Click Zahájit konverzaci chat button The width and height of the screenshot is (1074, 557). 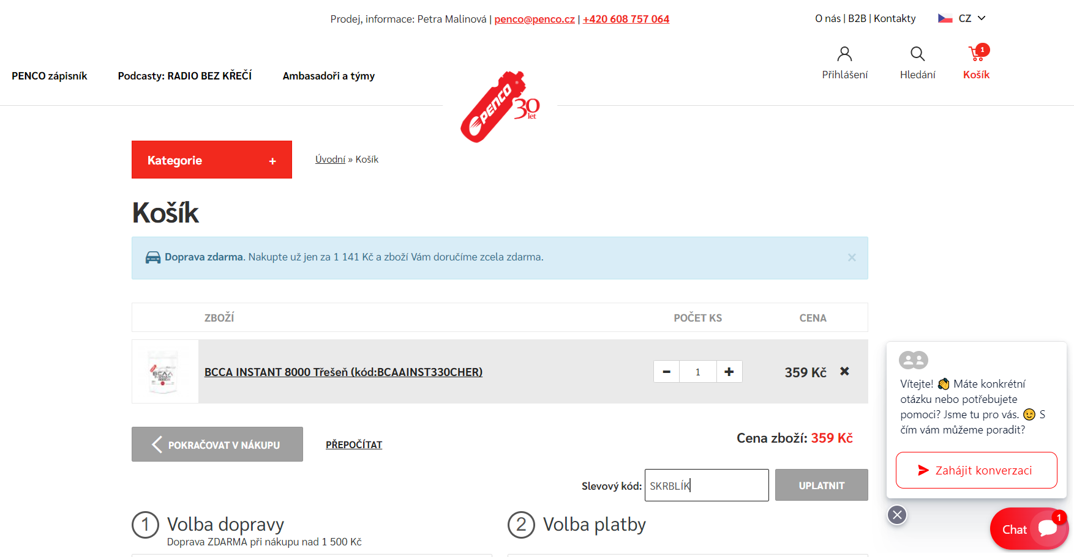[x=977, y=470]
